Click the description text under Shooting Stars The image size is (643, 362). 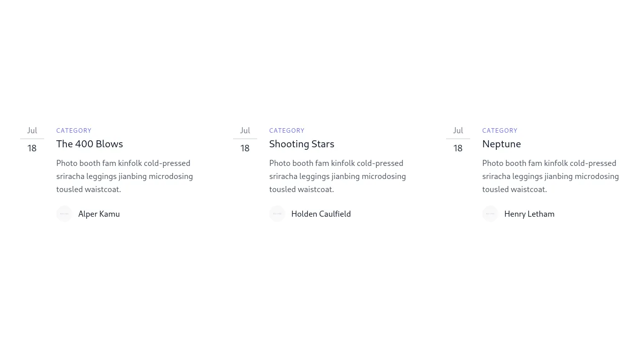[x=338, y=176]
